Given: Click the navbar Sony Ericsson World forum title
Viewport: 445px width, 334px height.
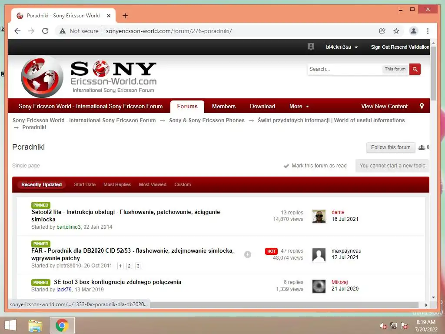Looking at the screenshot, I should [x=90, y=106].
